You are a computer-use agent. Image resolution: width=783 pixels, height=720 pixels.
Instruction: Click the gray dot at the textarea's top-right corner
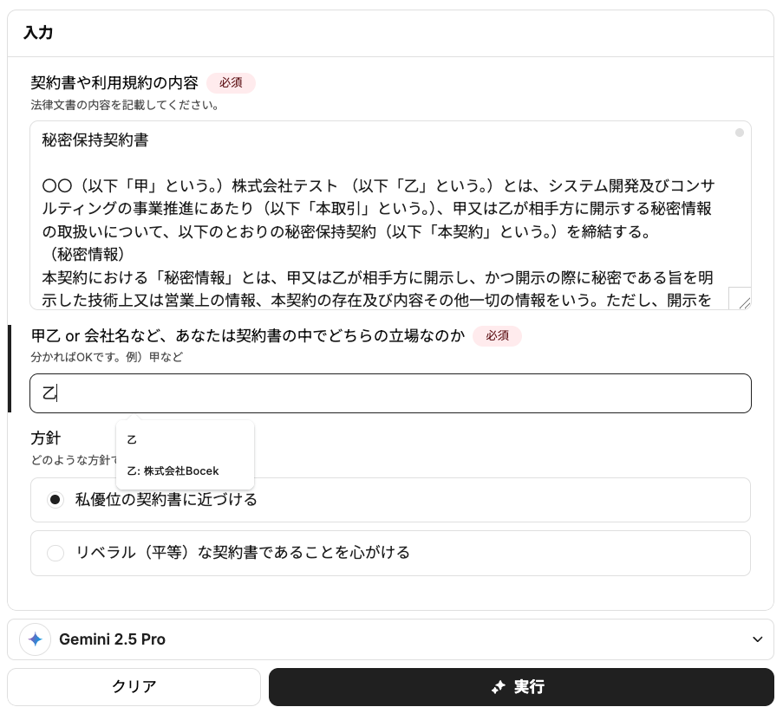739,133
